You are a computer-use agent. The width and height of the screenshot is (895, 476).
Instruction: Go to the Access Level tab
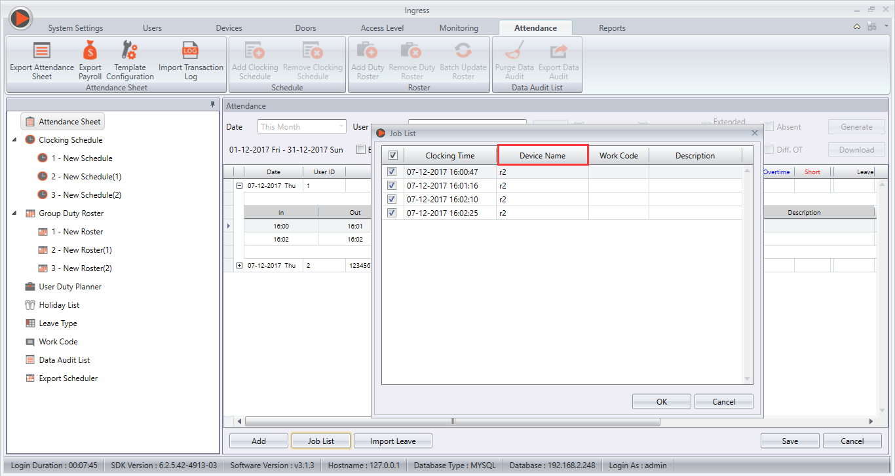coord(382,28)
